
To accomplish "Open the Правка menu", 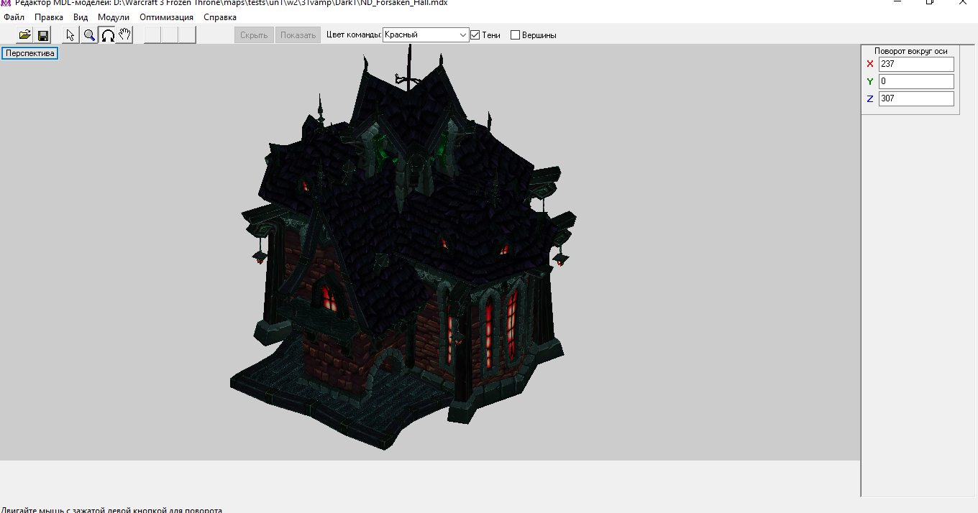I will tap(49, 17).
